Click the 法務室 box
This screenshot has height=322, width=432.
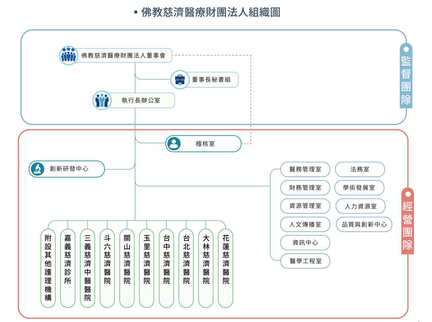point(360,169)
